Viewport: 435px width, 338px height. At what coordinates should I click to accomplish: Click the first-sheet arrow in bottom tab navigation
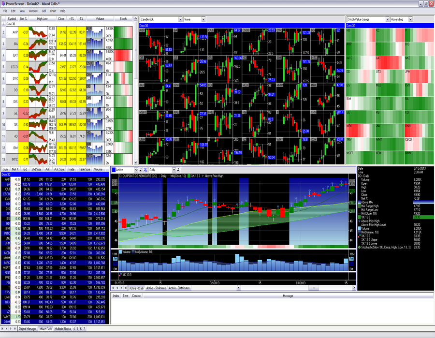(x=2, y=329)
